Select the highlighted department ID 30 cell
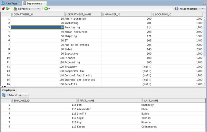The width and height of the screenshot is (207, 132). point(37,27)
